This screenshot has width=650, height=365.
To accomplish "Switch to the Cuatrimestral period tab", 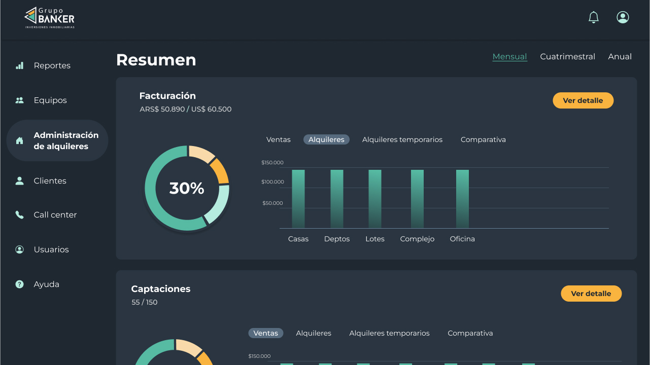I will pos(567,57).
